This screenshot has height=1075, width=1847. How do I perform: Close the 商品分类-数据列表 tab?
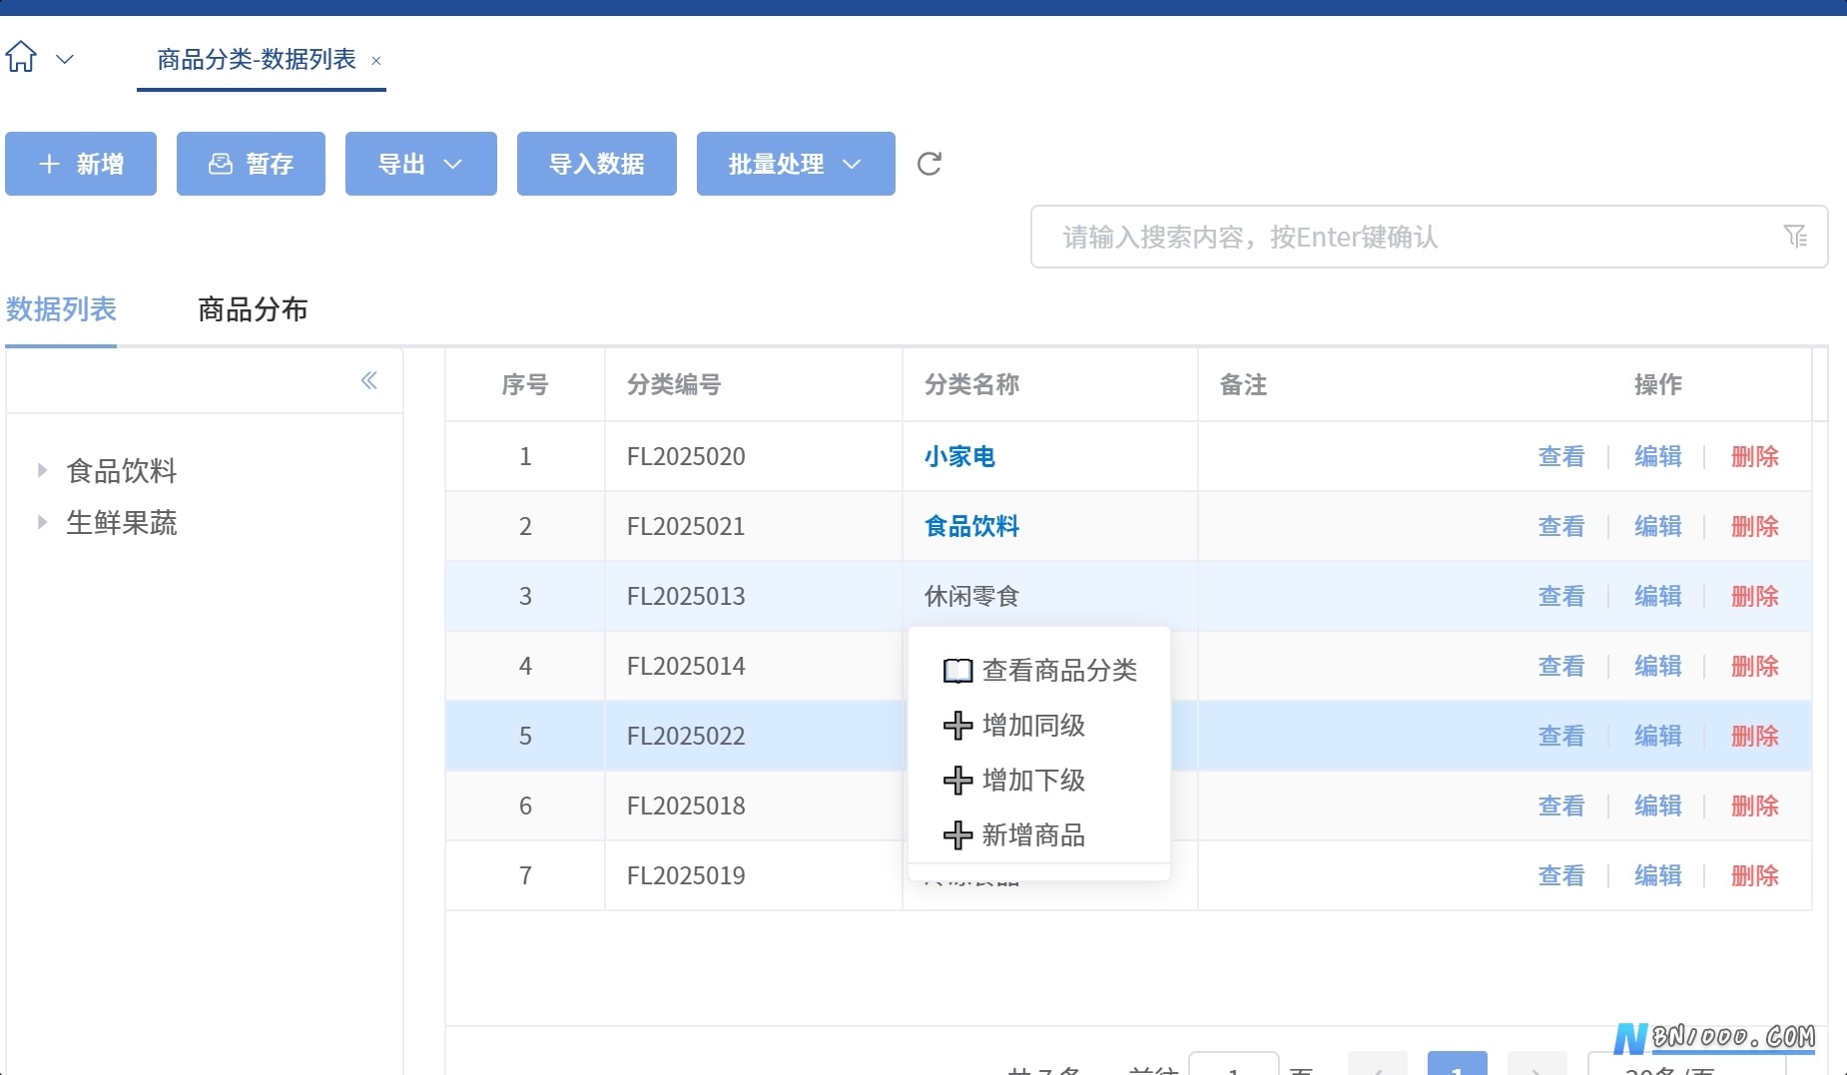click(376, 61)
